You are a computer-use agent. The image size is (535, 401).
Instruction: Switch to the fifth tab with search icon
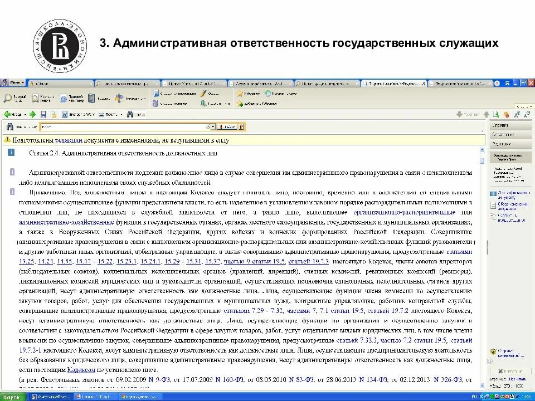point(327,83)
